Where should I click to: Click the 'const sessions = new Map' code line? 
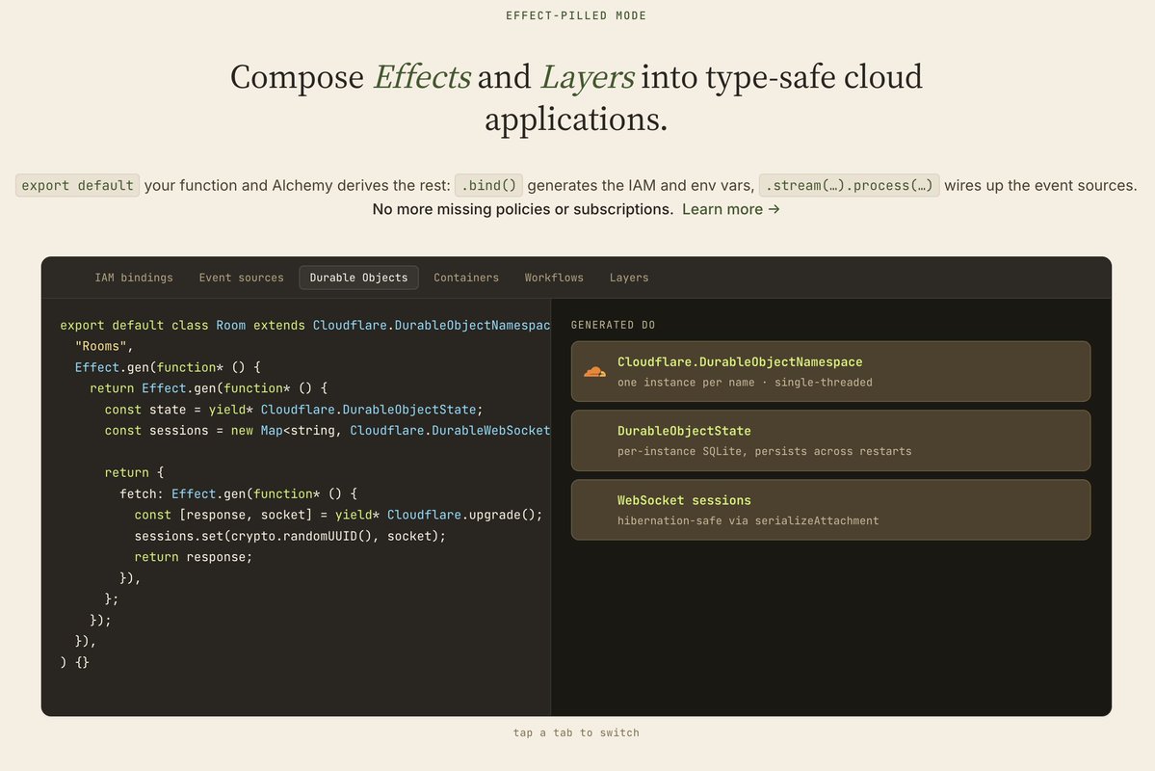(x=328, y=431)
